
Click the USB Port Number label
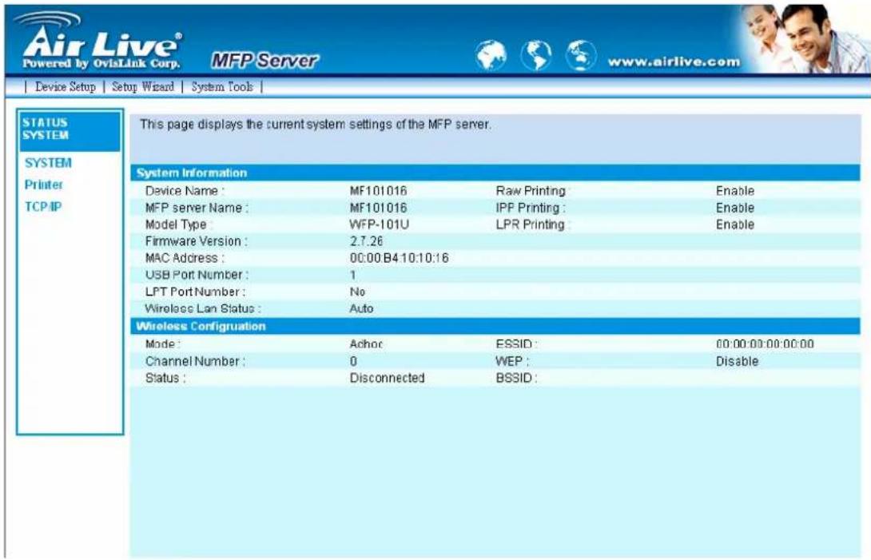click(197, 275)
